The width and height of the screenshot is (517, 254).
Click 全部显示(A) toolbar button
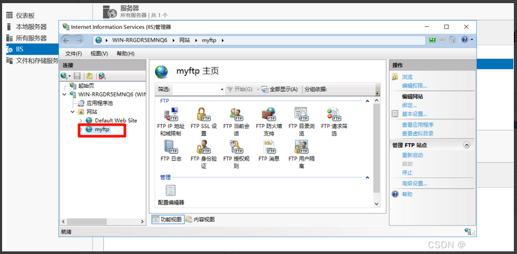click(x=280, y=89)
